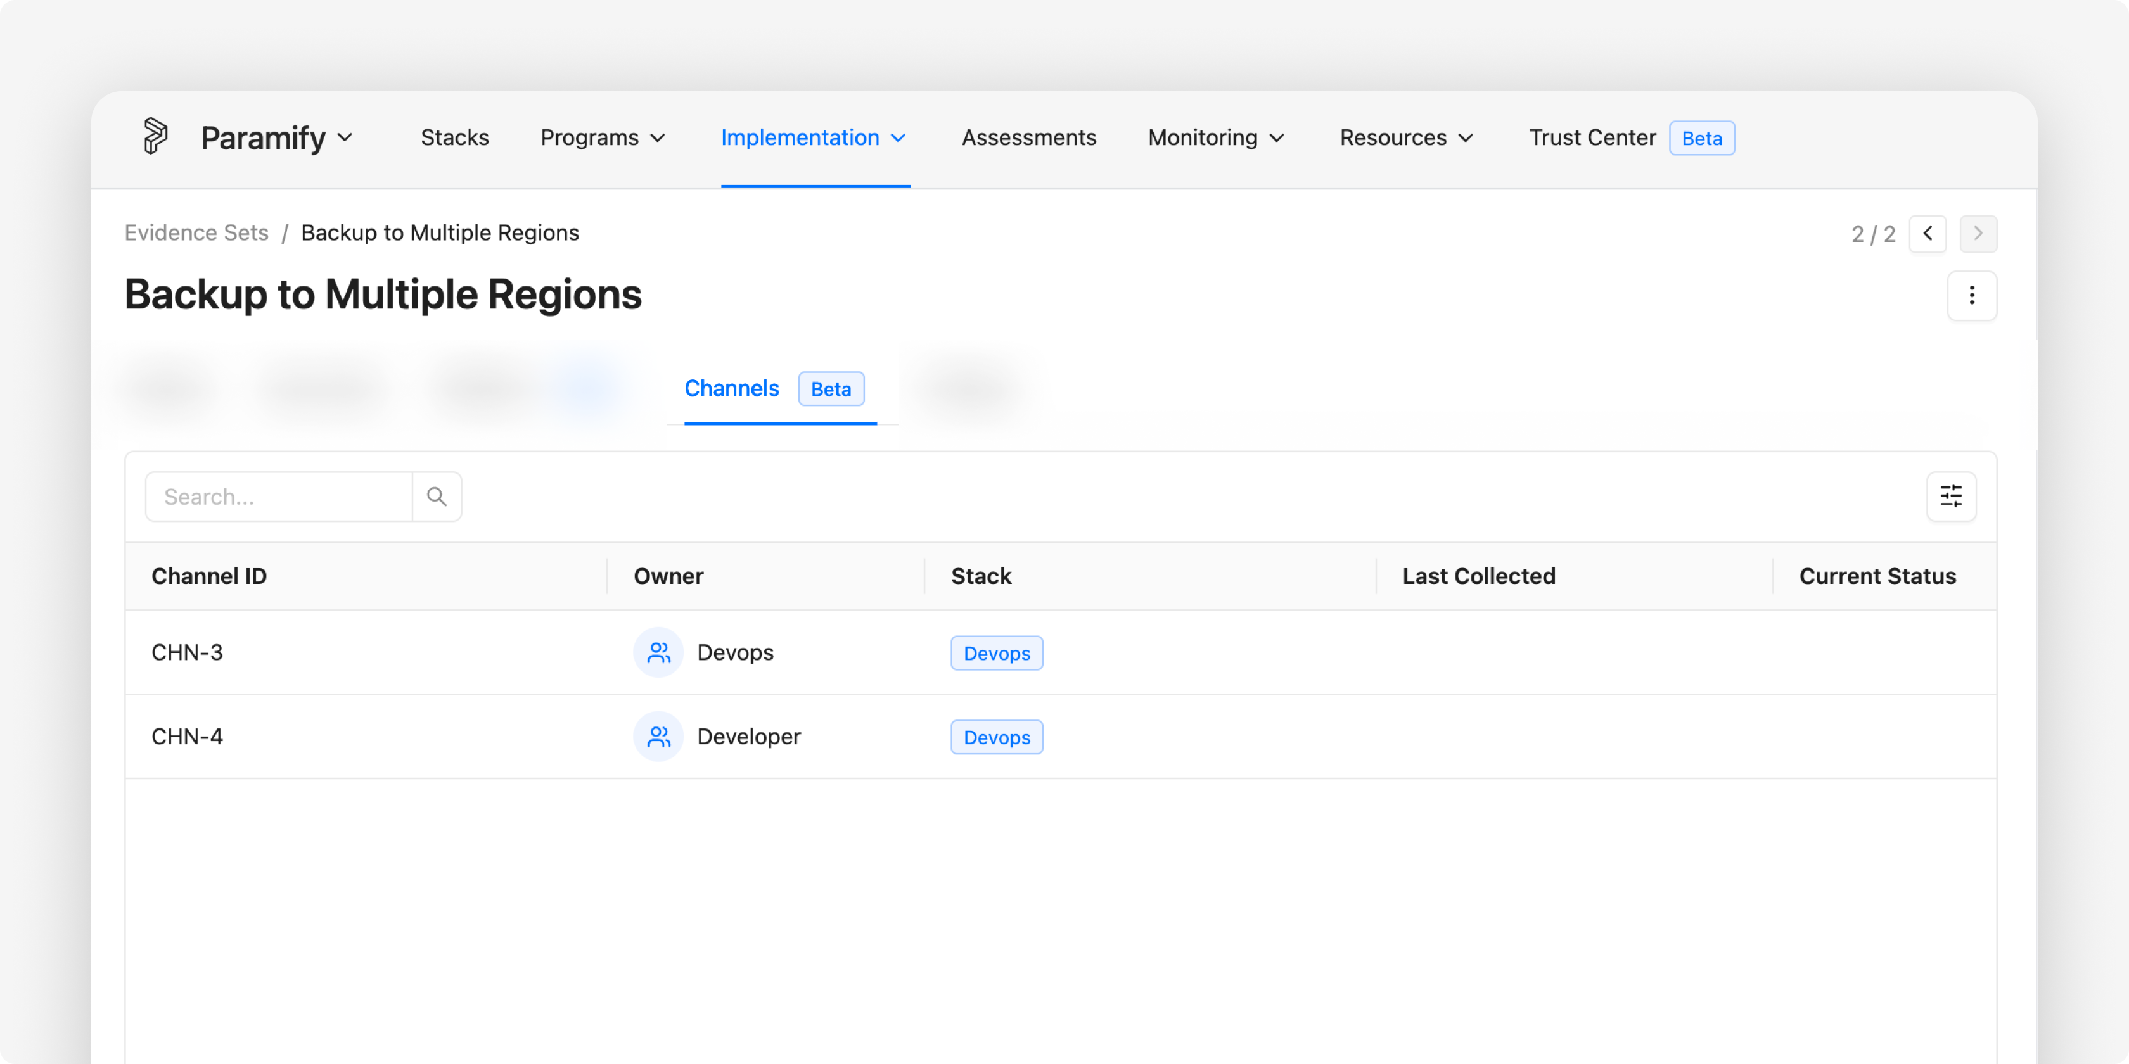
Task: Expand the Resources menu
Action: point(1407,137)
